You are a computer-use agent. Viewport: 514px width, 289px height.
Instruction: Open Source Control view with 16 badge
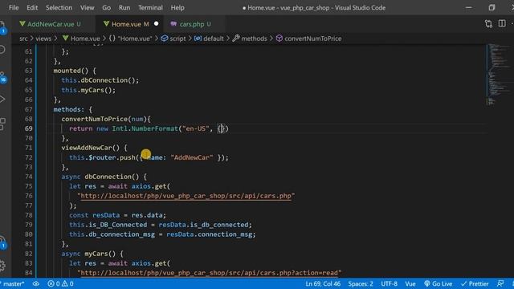2,77
